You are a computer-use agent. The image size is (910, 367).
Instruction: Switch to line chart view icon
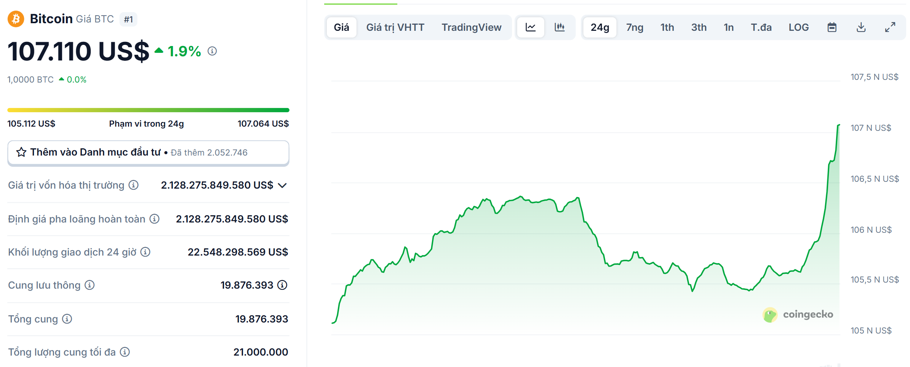click(x=531, y=27)
